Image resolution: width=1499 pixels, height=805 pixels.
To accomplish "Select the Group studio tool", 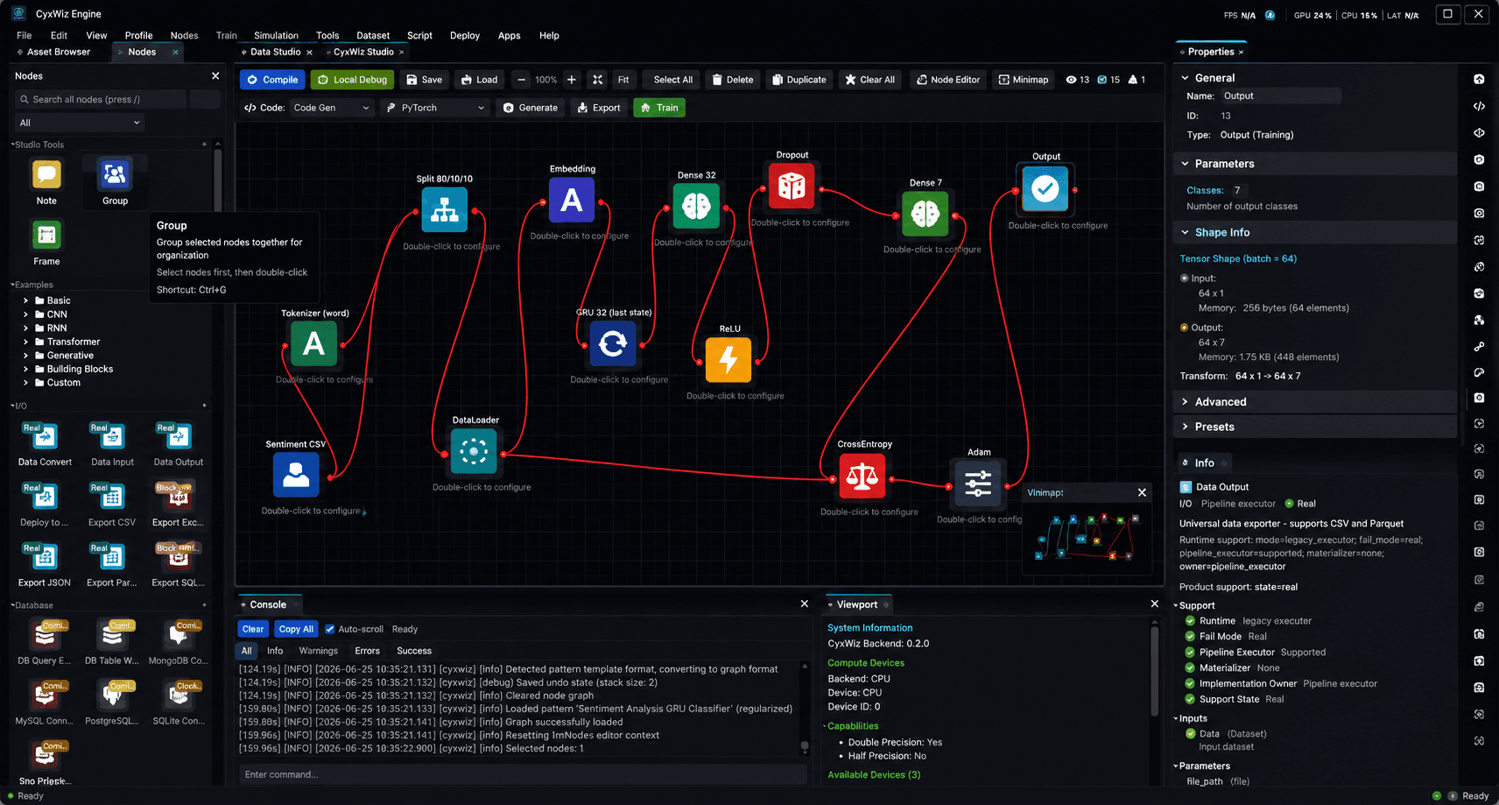I will (x=115, y=174).
